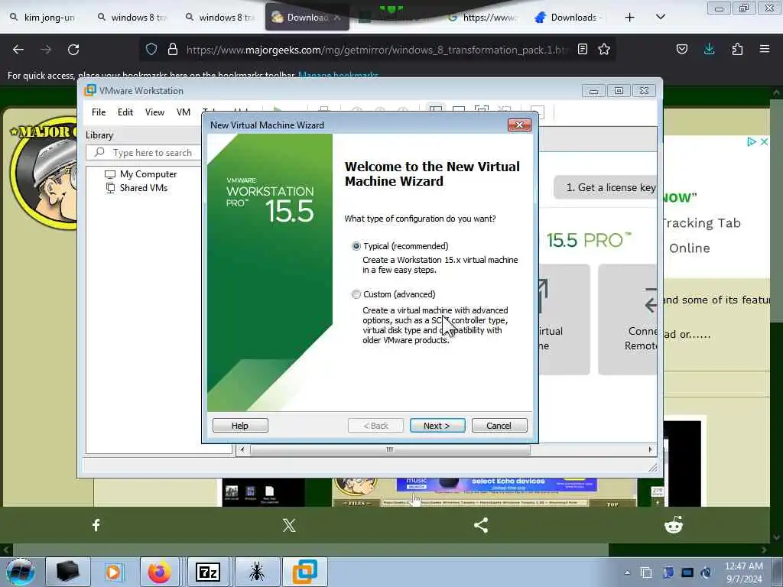The height and width of the screenshot is (587, 783).
Task: Click the VMware Workstation title bar icon
Action: (90, 90)
